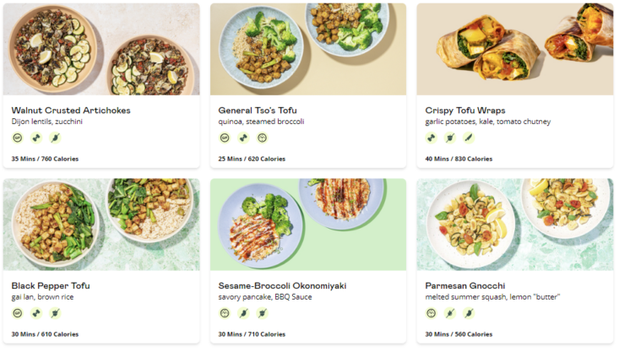Click second dietary badge on Walnut Crusted Artichokes
The image size is (619, 352).
[36, 138]
